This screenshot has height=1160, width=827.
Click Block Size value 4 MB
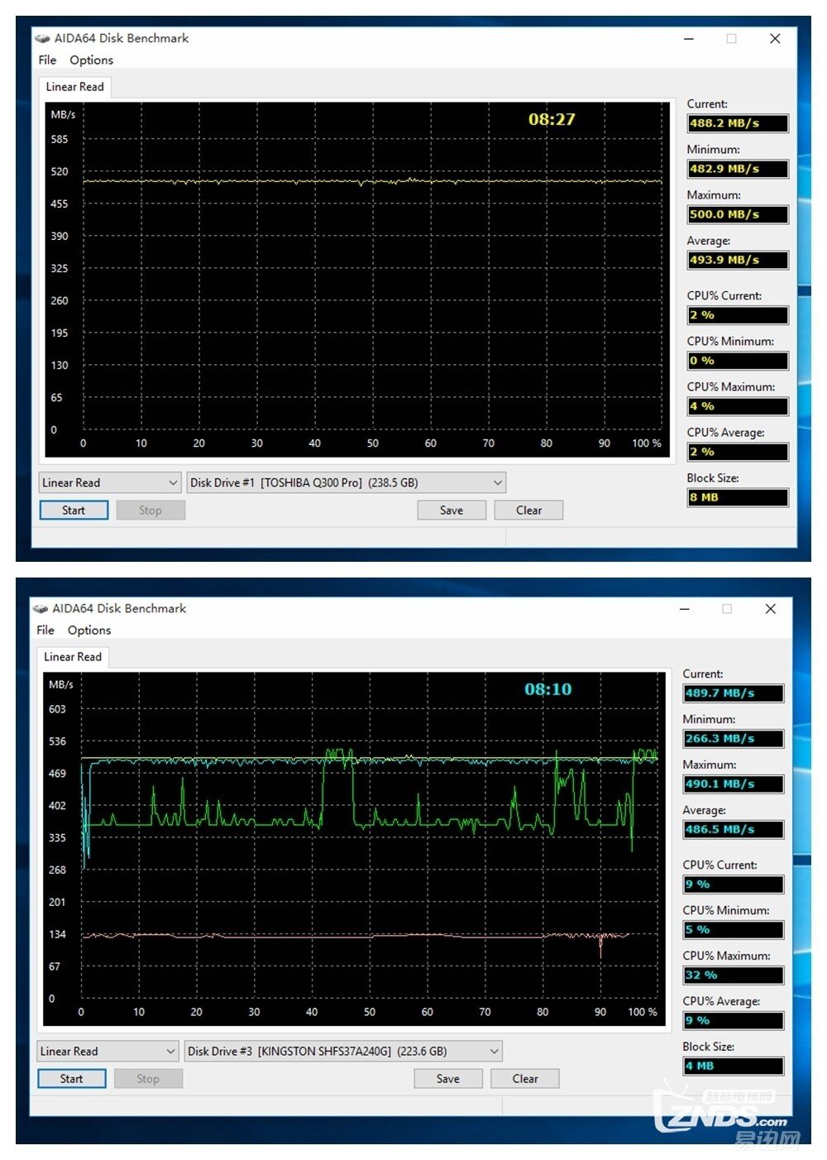click(x=734, y=1067)
